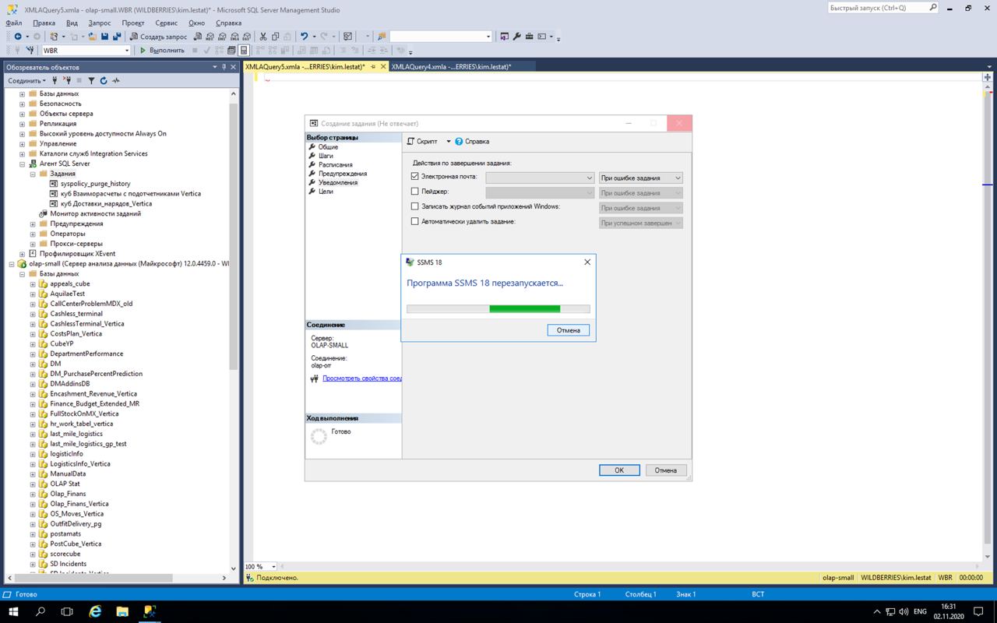Click the Activity Monitor icon in Object Explorer toolbar
Screen dimensions: 997x623
(116, 80)
